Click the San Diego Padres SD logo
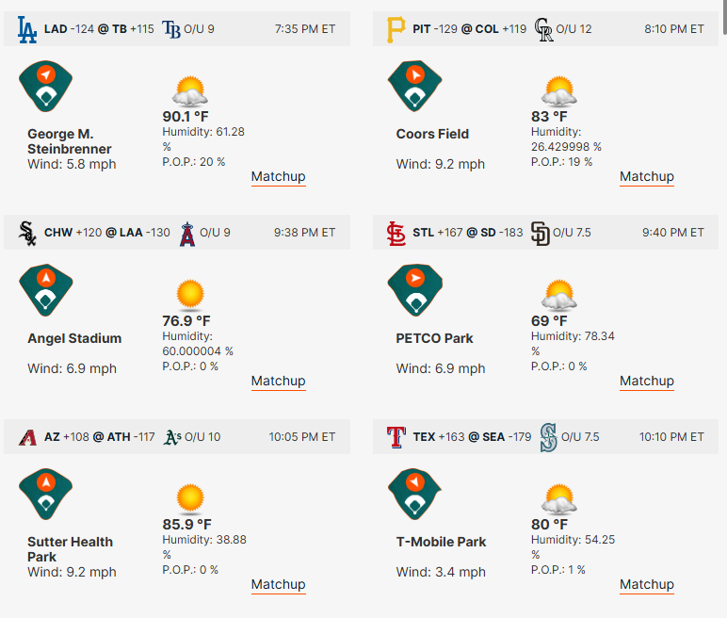 541,234
